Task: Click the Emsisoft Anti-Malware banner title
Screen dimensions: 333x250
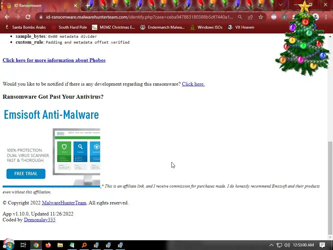Action: click(51, 115)
